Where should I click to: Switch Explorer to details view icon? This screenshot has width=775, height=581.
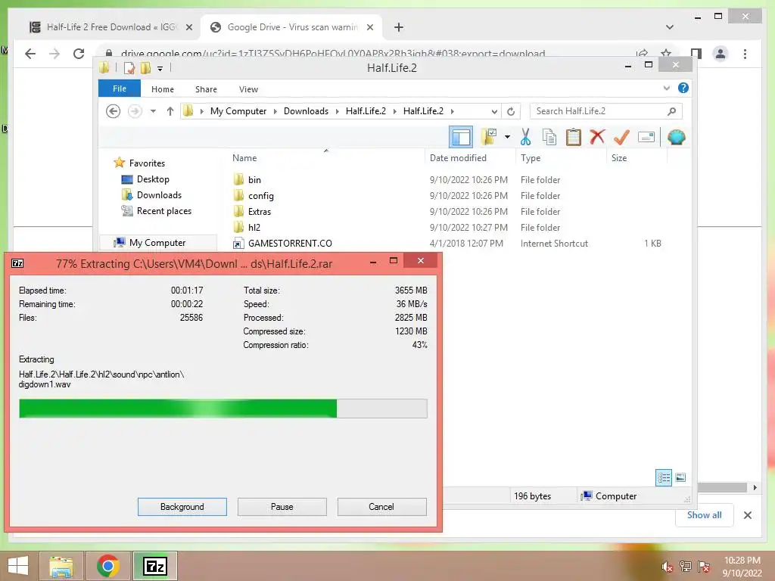pos(663,477)
